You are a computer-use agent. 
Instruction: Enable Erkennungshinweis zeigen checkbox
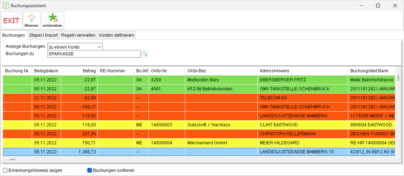(5, 170)
